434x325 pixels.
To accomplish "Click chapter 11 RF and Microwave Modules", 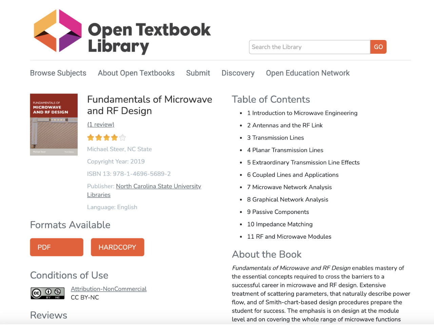I will (x=289, y=237).
